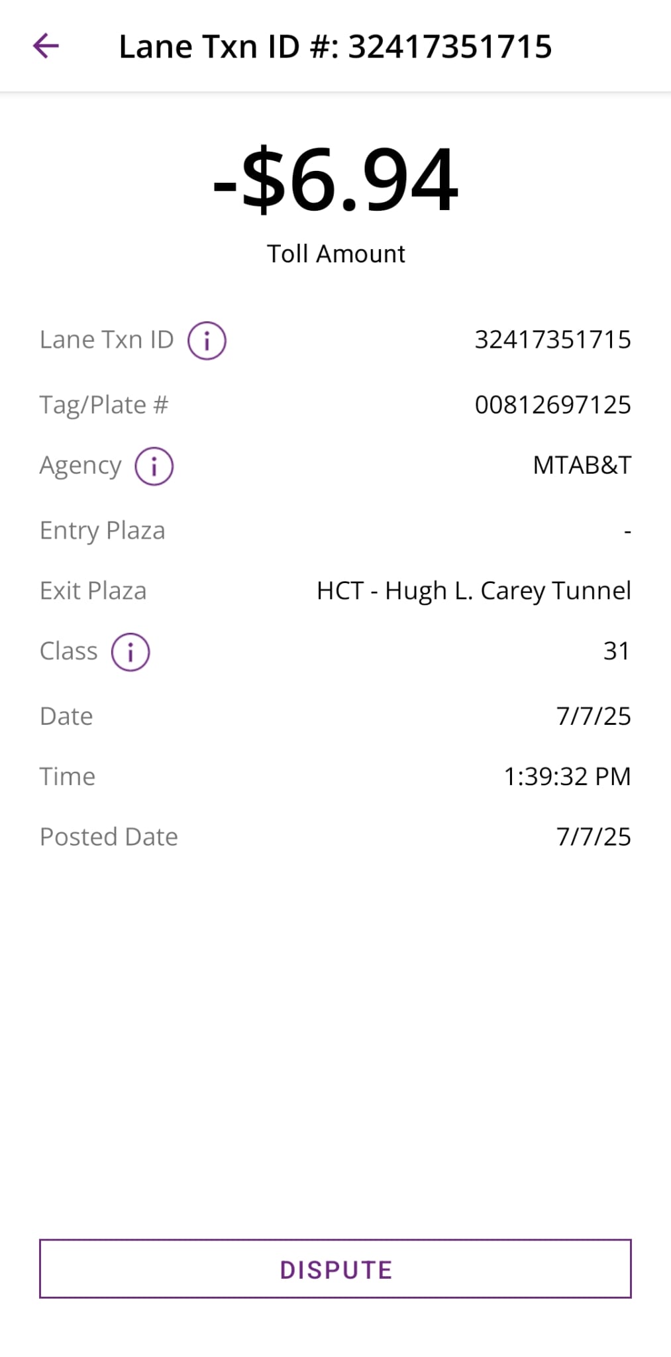
Task: Tap the Agency field label
Action: 81,466
